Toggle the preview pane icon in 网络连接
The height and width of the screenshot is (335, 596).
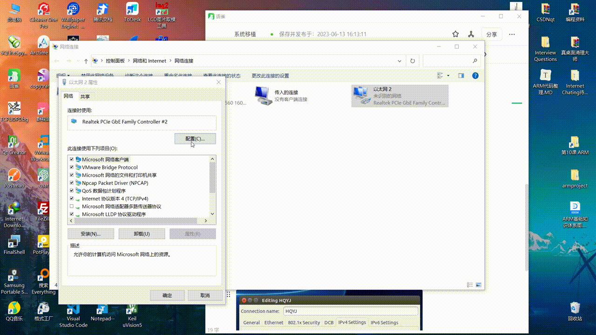(461, 75)
